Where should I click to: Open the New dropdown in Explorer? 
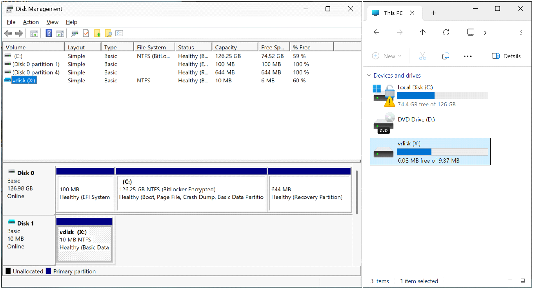(x=386, y=56)
